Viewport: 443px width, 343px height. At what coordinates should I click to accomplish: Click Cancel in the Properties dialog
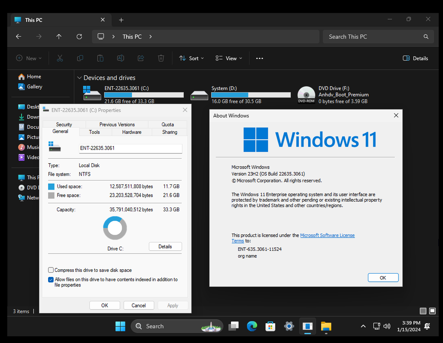(138, 305)
